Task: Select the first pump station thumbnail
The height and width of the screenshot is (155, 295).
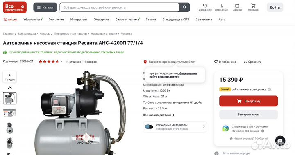Action: [x=10, y=98]
